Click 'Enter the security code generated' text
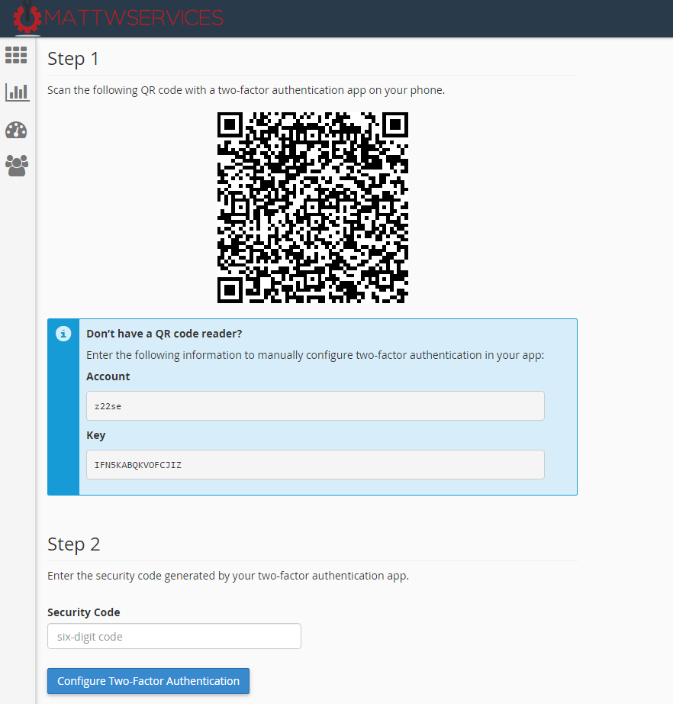This screenshot has width=673, height=704. tap(228, 576)
